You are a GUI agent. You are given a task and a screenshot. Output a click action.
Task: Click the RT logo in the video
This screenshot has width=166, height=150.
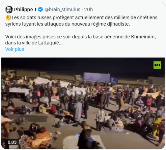(x=157, y=65)
